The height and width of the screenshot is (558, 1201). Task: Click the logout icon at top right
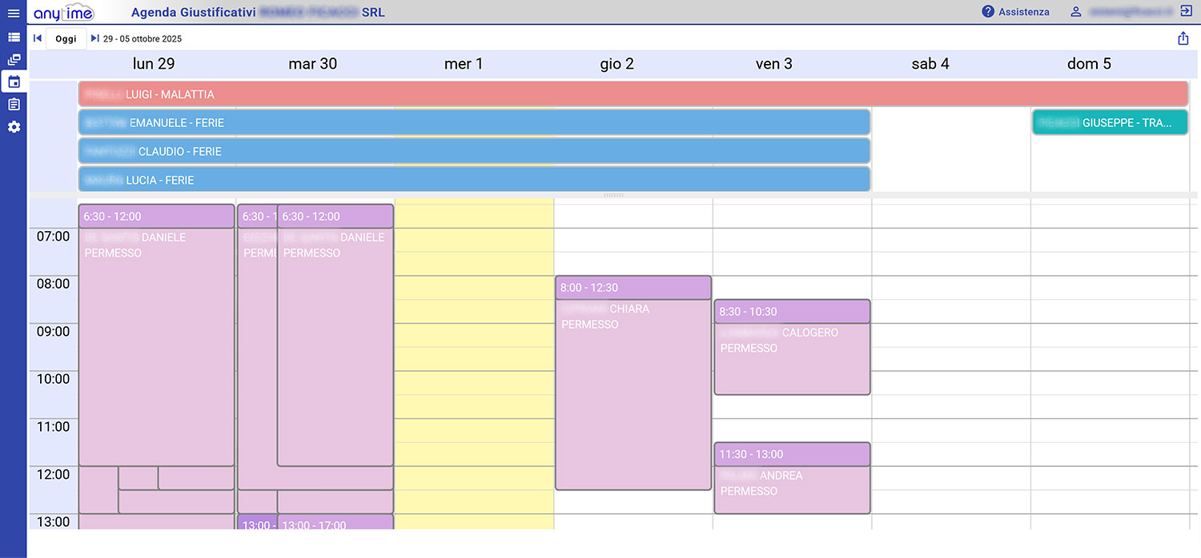coord(1186,12)
